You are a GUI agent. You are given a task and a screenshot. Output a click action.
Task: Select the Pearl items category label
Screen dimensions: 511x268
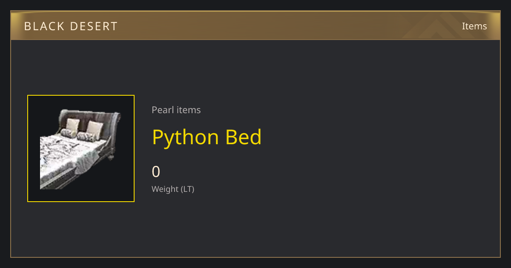[176, 110]
